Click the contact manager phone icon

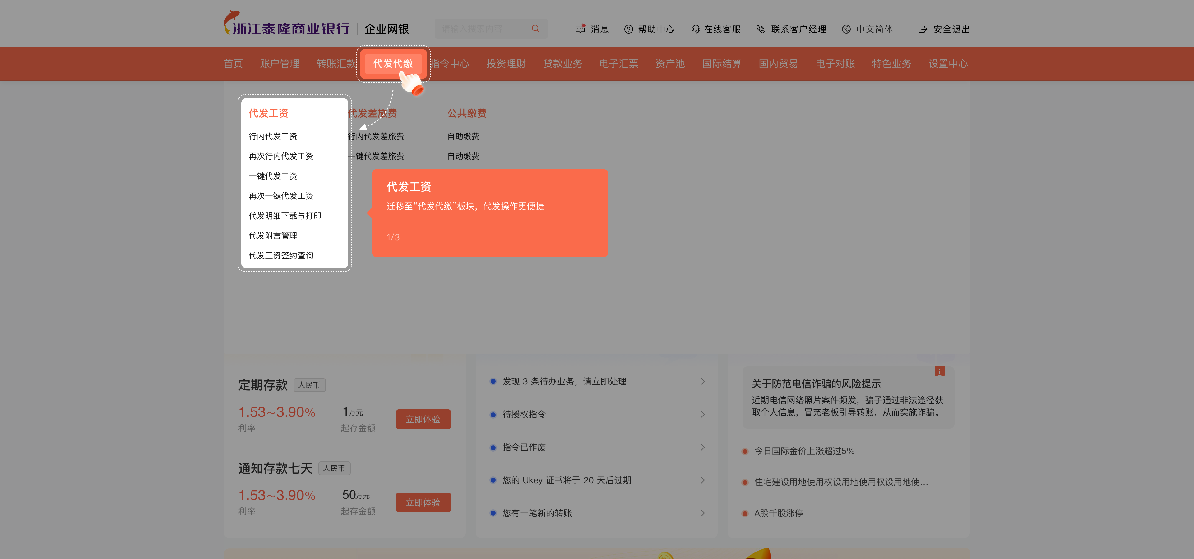coord(761,29)
